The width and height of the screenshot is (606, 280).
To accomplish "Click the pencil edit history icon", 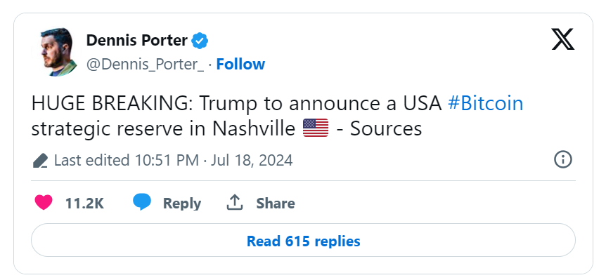I will tap(40, 160).
